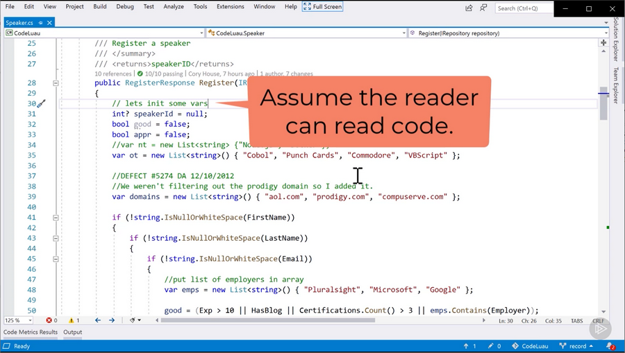Viewport: 625px width, 353px height.
Task: Open the Edit menu
Action: click(x=28, y=7)
